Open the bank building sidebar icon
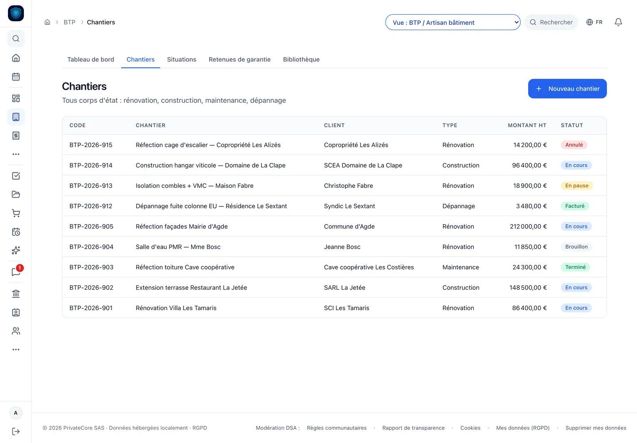Screen dimensions: 637x443 click(x=16, y=294)
